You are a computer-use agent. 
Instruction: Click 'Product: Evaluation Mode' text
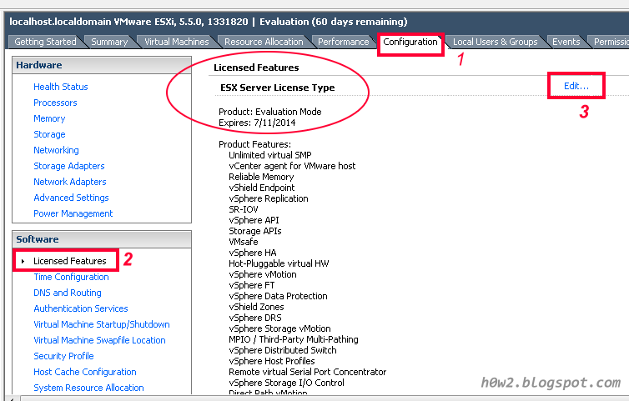[270, 112]
